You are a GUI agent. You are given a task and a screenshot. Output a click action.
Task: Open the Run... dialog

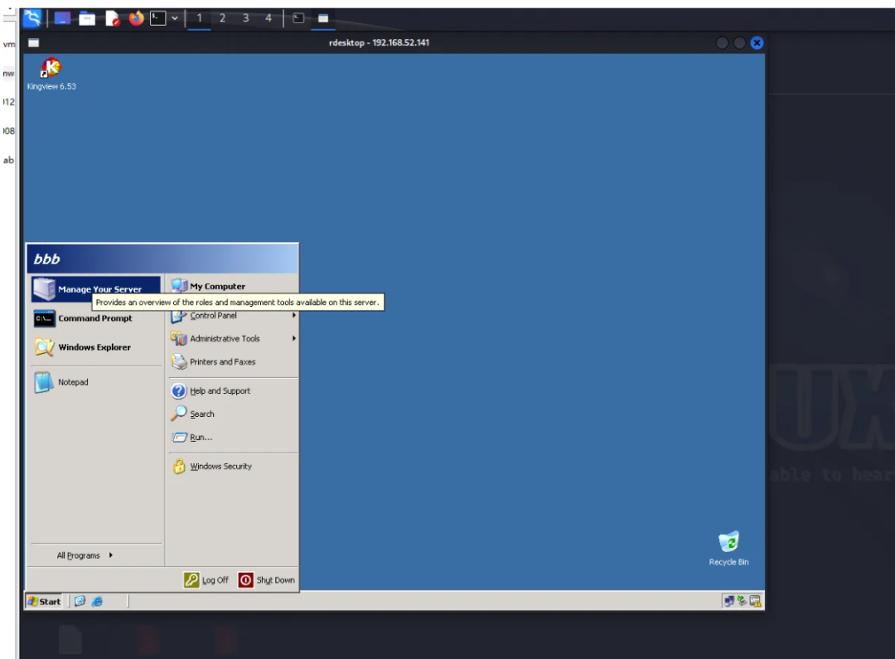[233, 438]
